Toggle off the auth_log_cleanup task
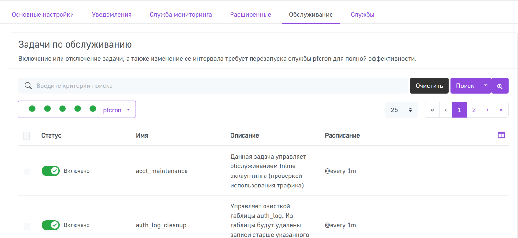 51,225
